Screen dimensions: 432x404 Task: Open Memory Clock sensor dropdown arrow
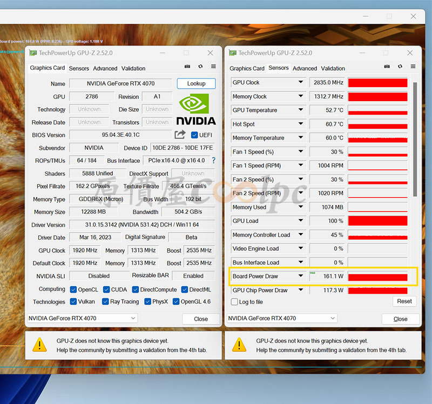click(301, 96)
